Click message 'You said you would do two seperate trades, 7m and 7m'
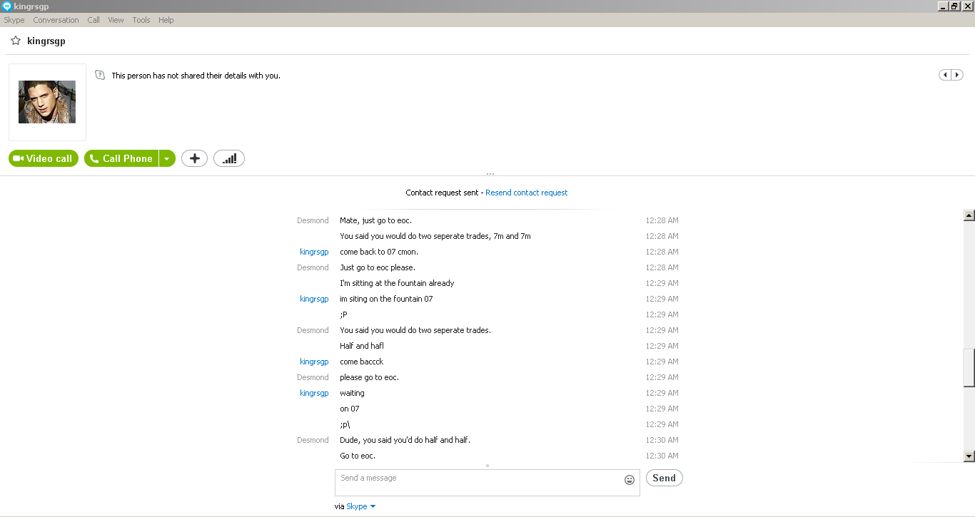The height and width of the screenshot is (517, 975). pos(435,236)
